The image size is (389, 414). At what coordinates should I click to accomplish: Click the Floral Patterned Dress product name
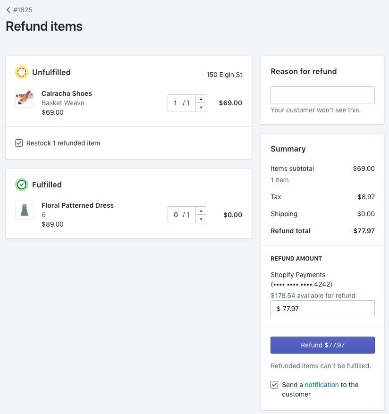pyautogui.click(x=77, y=205)
